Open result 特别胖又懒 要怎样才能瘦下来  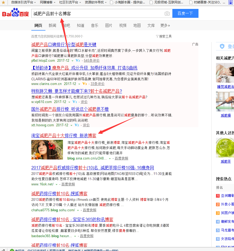[x=77, y=91]
